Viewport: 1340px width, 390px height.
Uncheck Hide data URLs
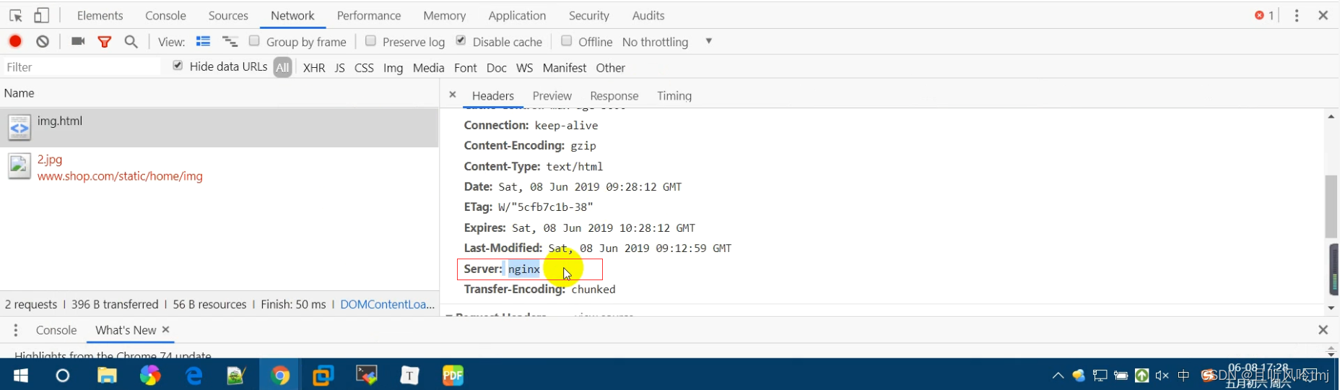click(x=178, y=66)
